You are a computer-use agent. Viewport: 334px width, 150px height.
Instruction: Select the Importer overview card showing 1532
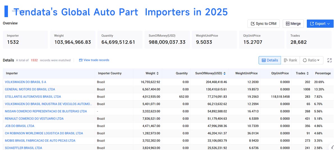[x=25, y=39]
